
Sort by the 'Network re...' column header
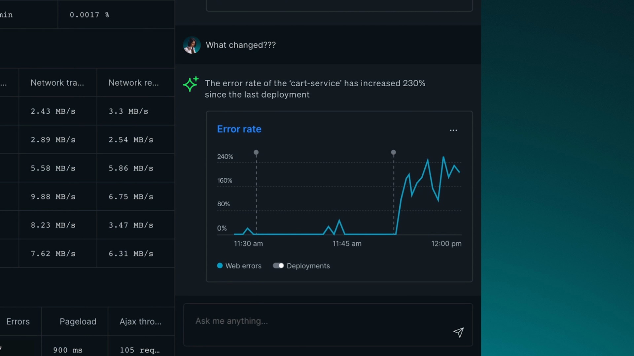point(133,83)
